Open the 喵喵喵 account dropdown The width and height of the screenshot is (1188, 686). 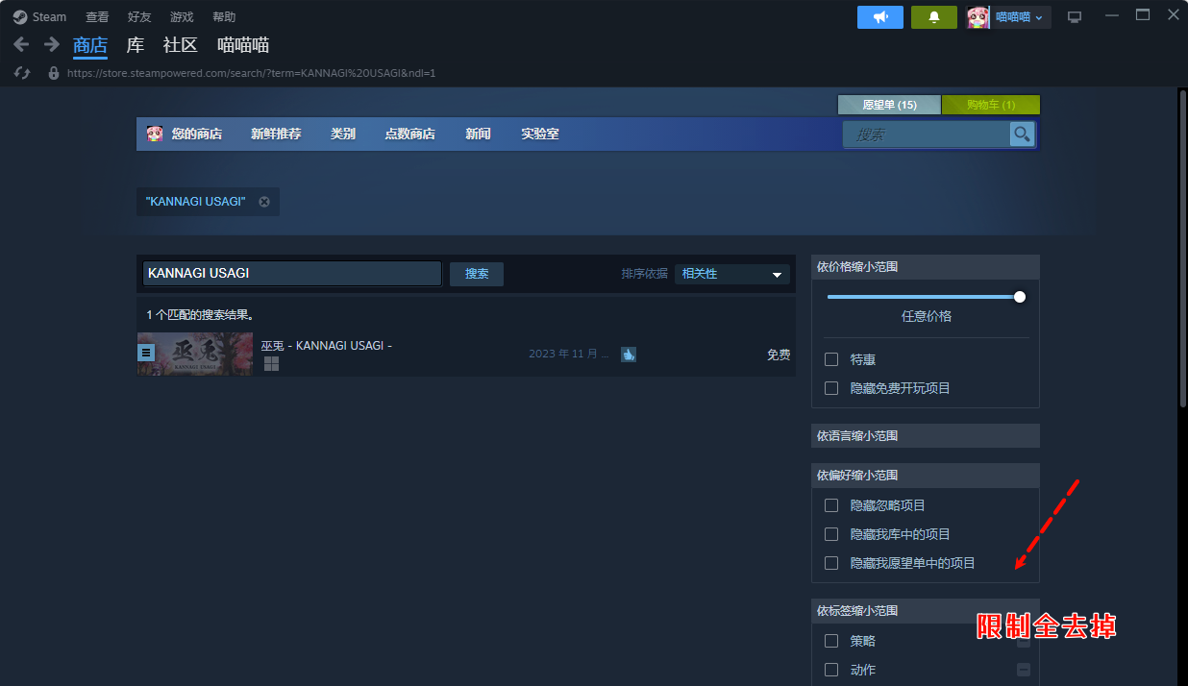(1019, 17)
